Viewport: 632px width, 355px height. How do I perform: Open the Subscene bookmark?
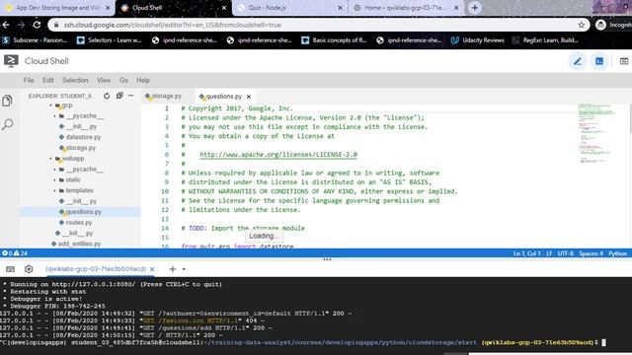[35, 40]
